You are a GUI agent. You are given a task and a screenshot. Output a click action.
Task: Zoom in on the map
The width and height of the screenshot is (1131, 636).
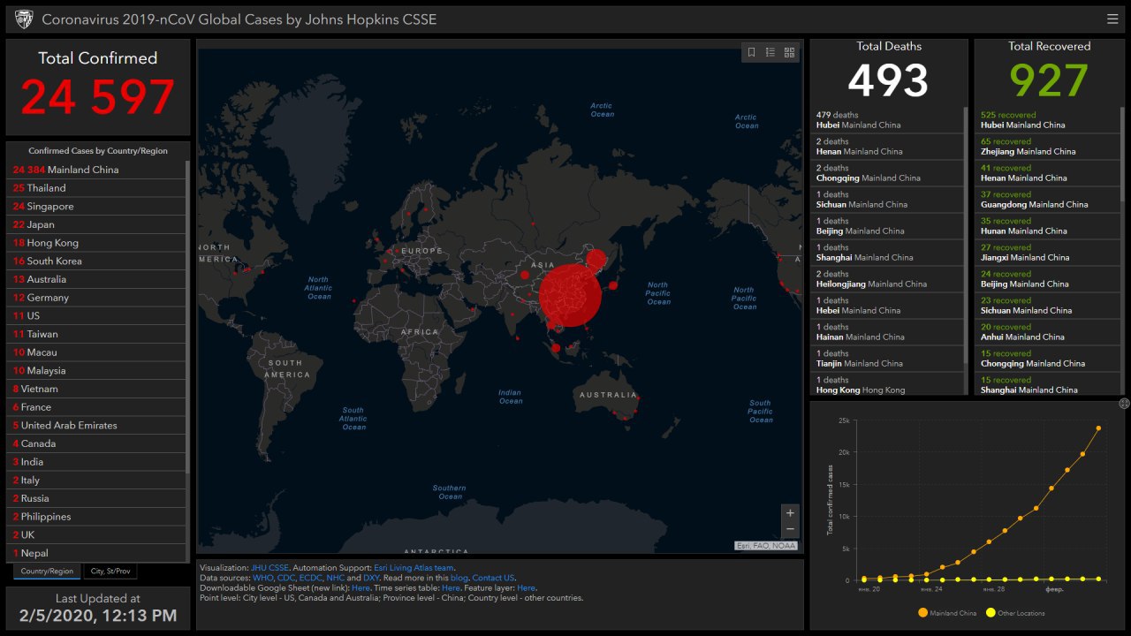coord(790,512)
